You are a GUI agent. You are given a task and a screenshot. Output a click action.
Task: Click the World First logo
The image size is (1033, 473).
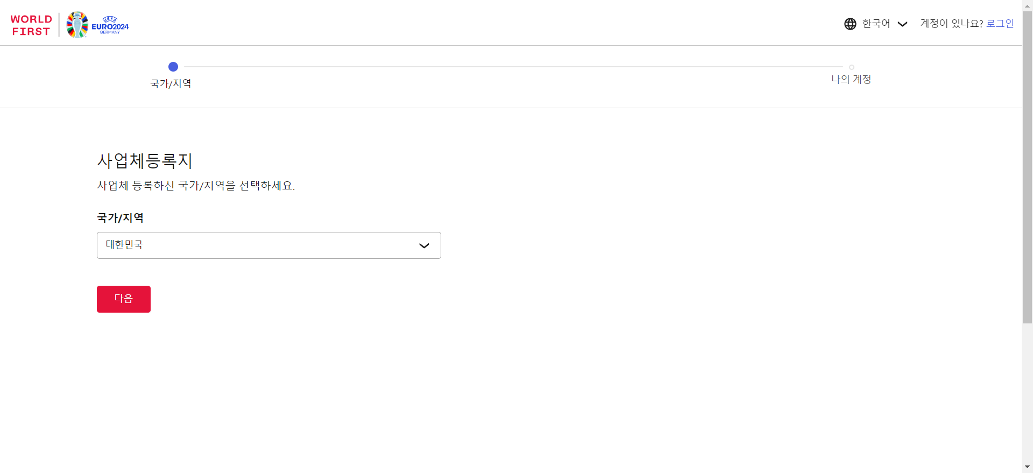pos(31,25)
